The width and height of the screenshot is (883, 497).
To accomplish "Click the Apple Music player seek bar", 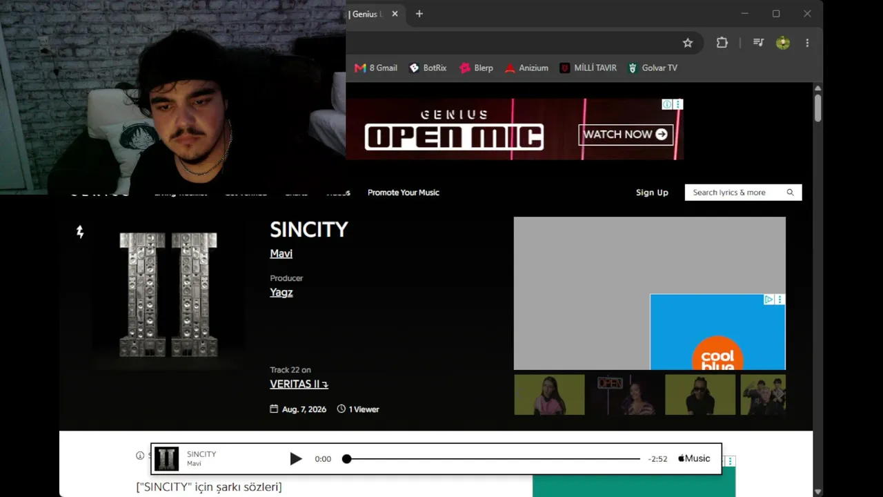I will (493, 459).
